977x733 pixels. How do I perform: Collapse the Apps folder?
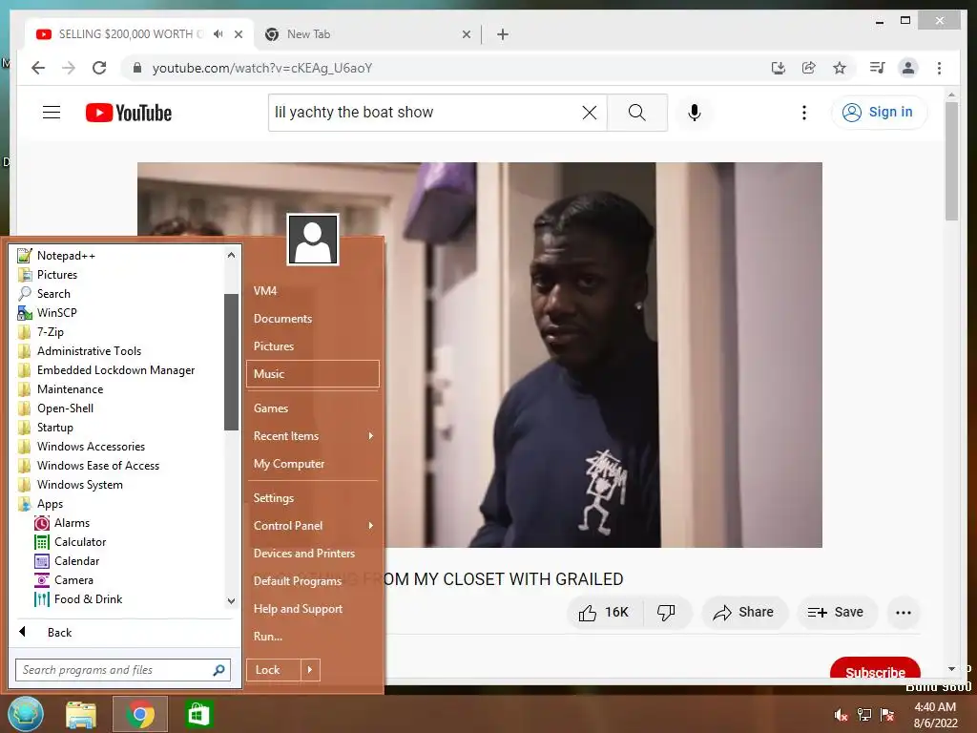tap(50, 504)
